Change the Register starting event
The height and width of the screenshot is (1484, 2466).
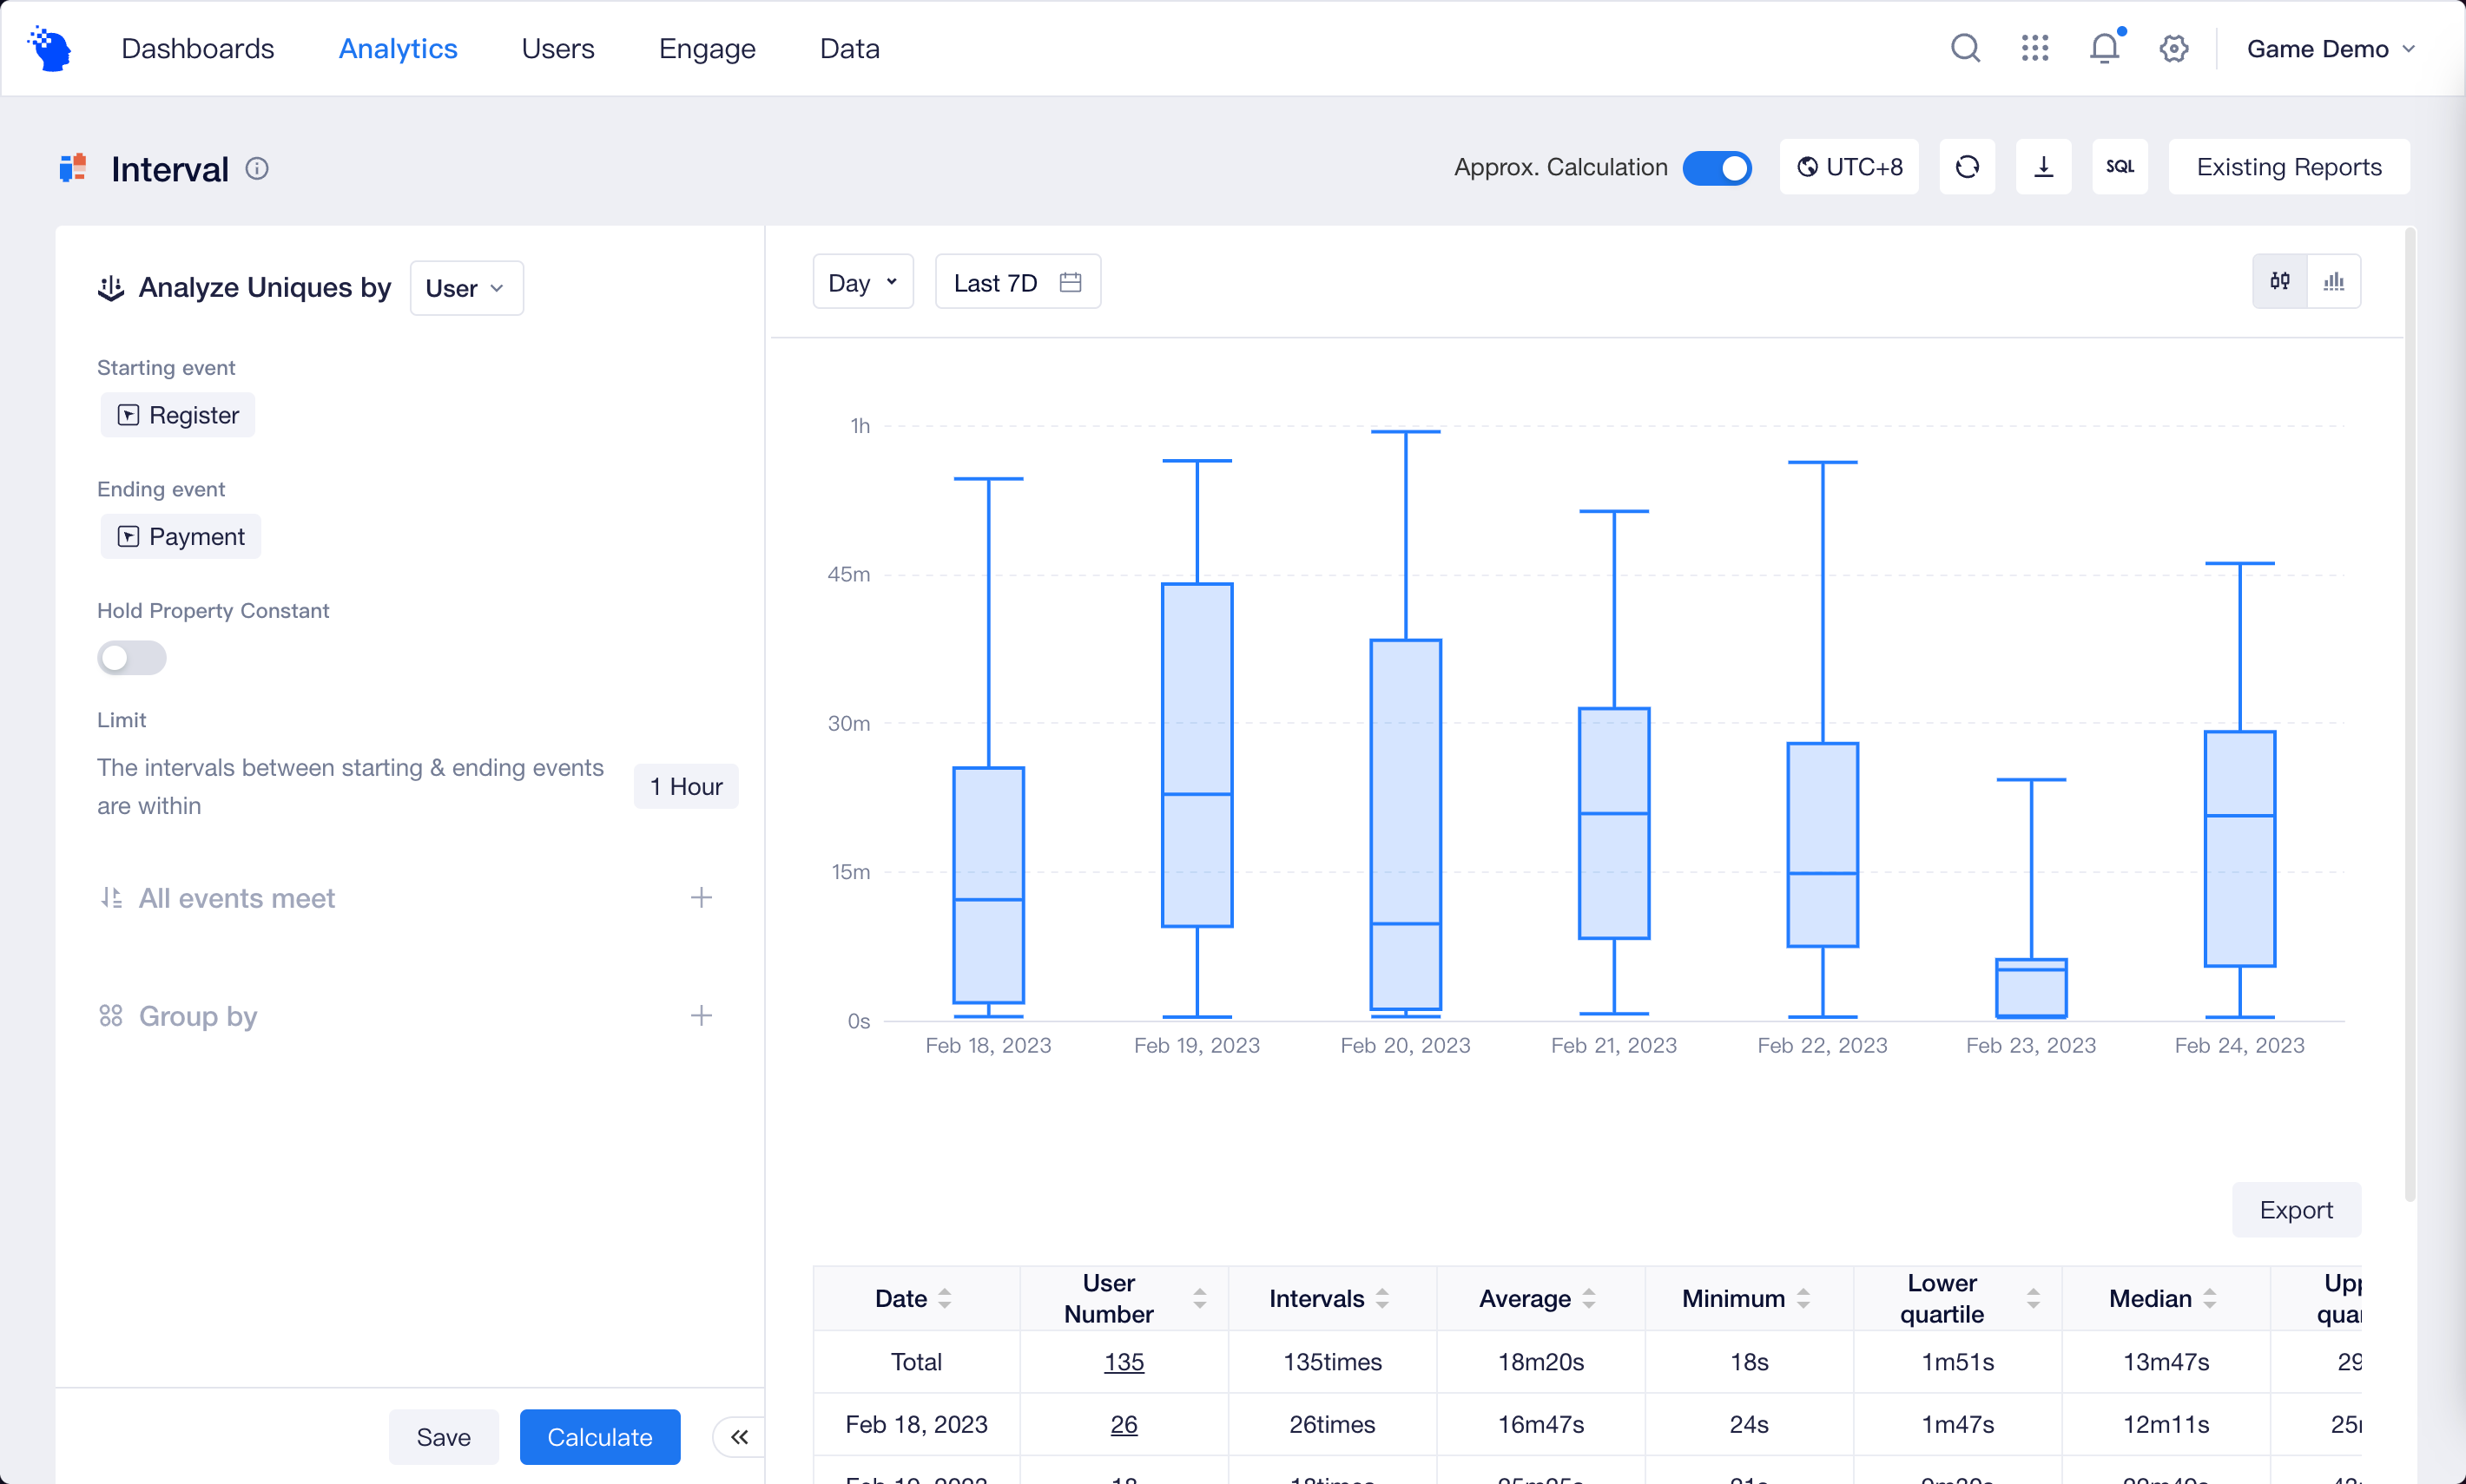pos(178,415)
